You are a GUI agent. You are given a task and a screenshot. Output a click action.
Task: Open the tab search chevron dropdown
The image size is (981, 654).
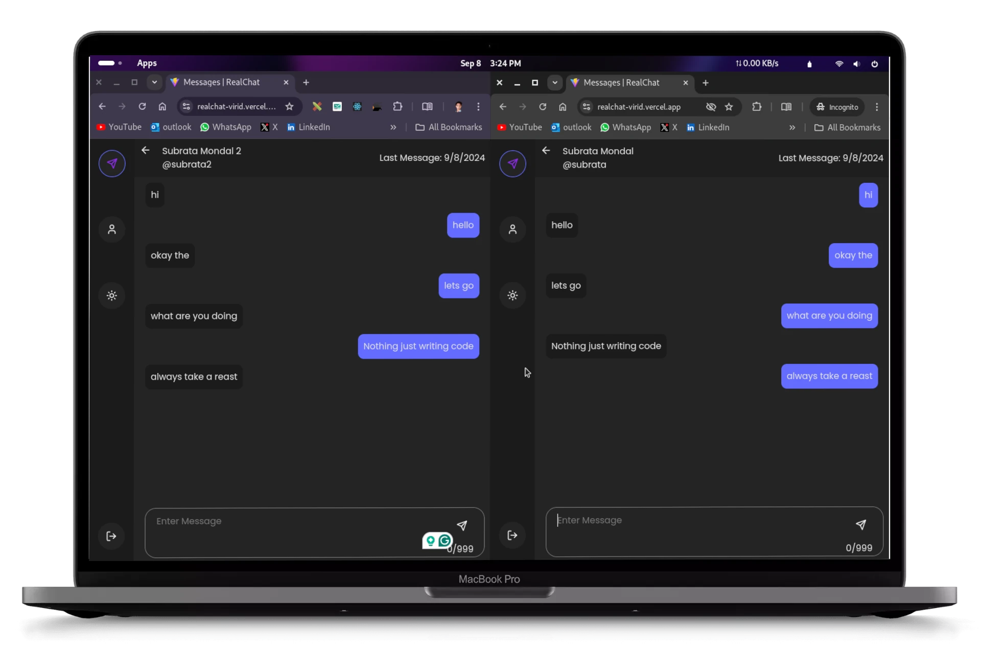click(x=155, y=82)
